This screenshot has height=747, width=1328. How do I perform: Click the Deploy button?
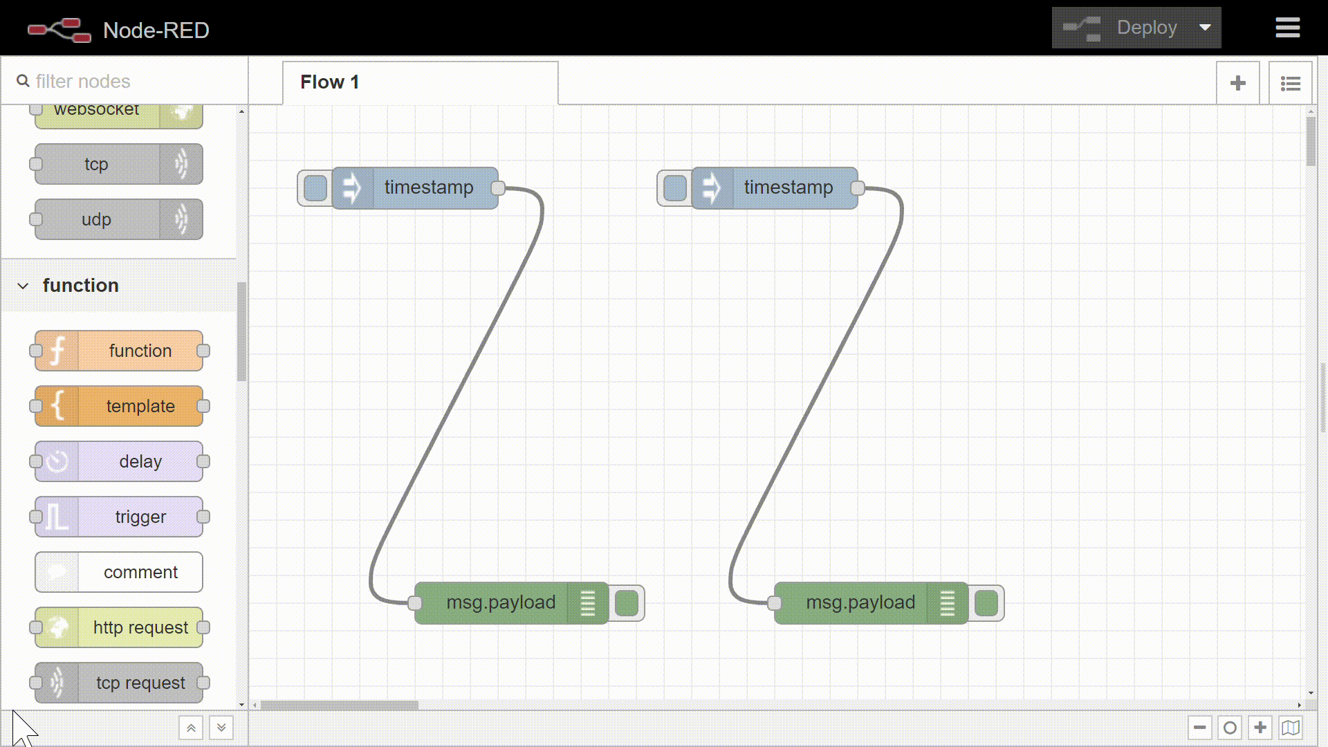coord(1120,28)
